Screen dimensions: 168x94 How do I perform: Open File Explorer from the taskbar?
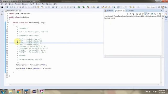pos(10,92)
